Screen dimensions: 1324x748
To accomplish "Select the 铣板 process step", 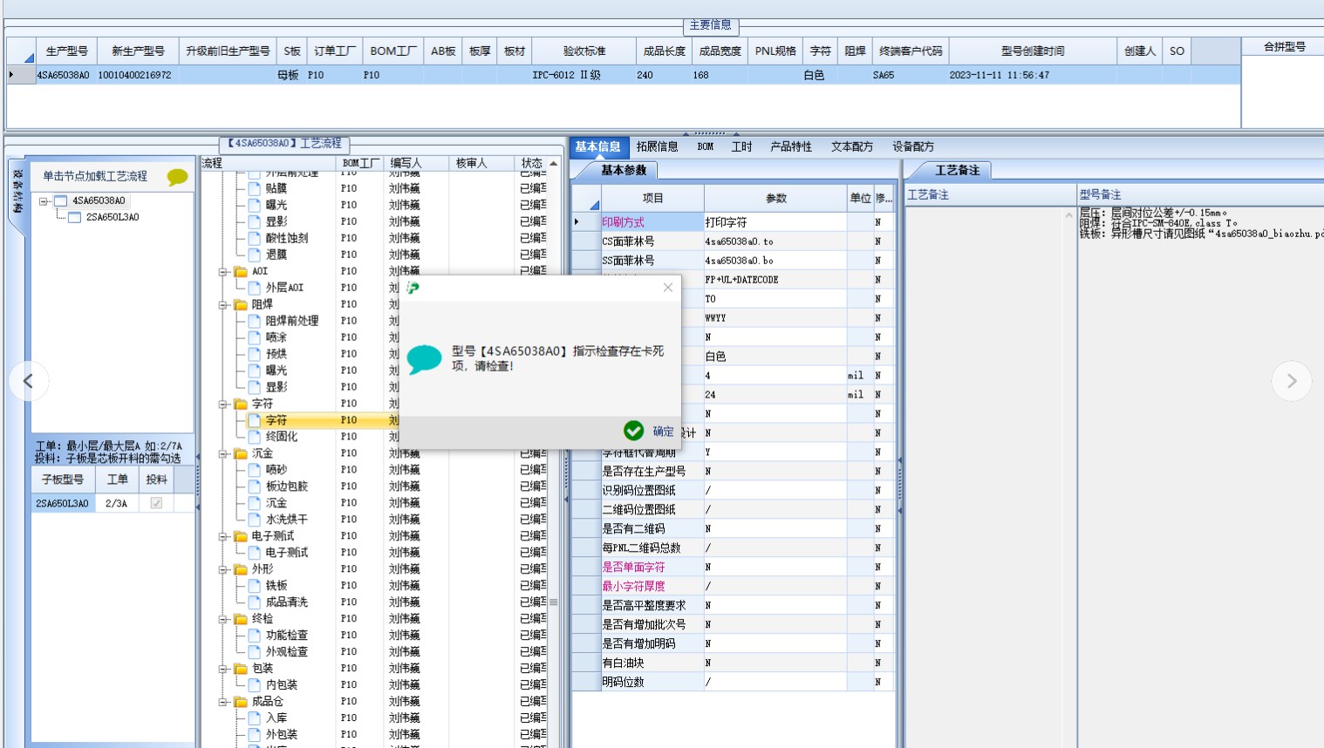I will pos(276,586).
